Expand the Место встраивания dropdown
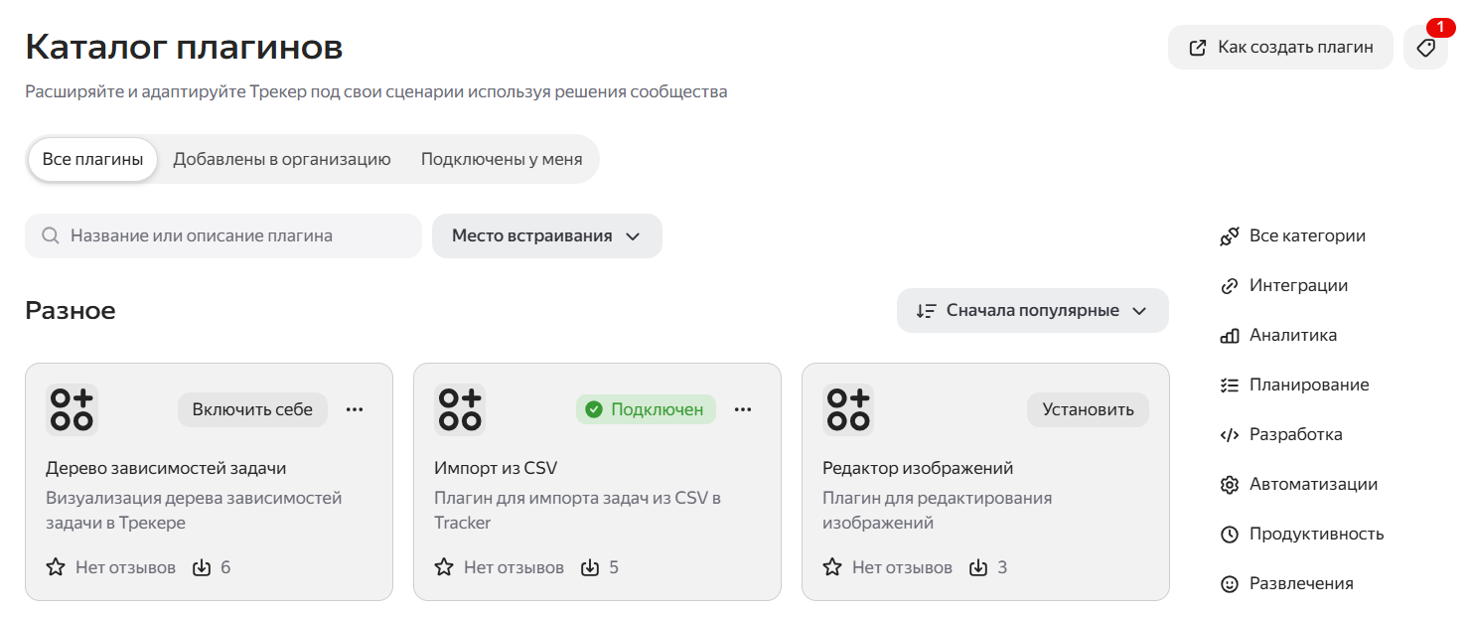 (x=546, y=235)
